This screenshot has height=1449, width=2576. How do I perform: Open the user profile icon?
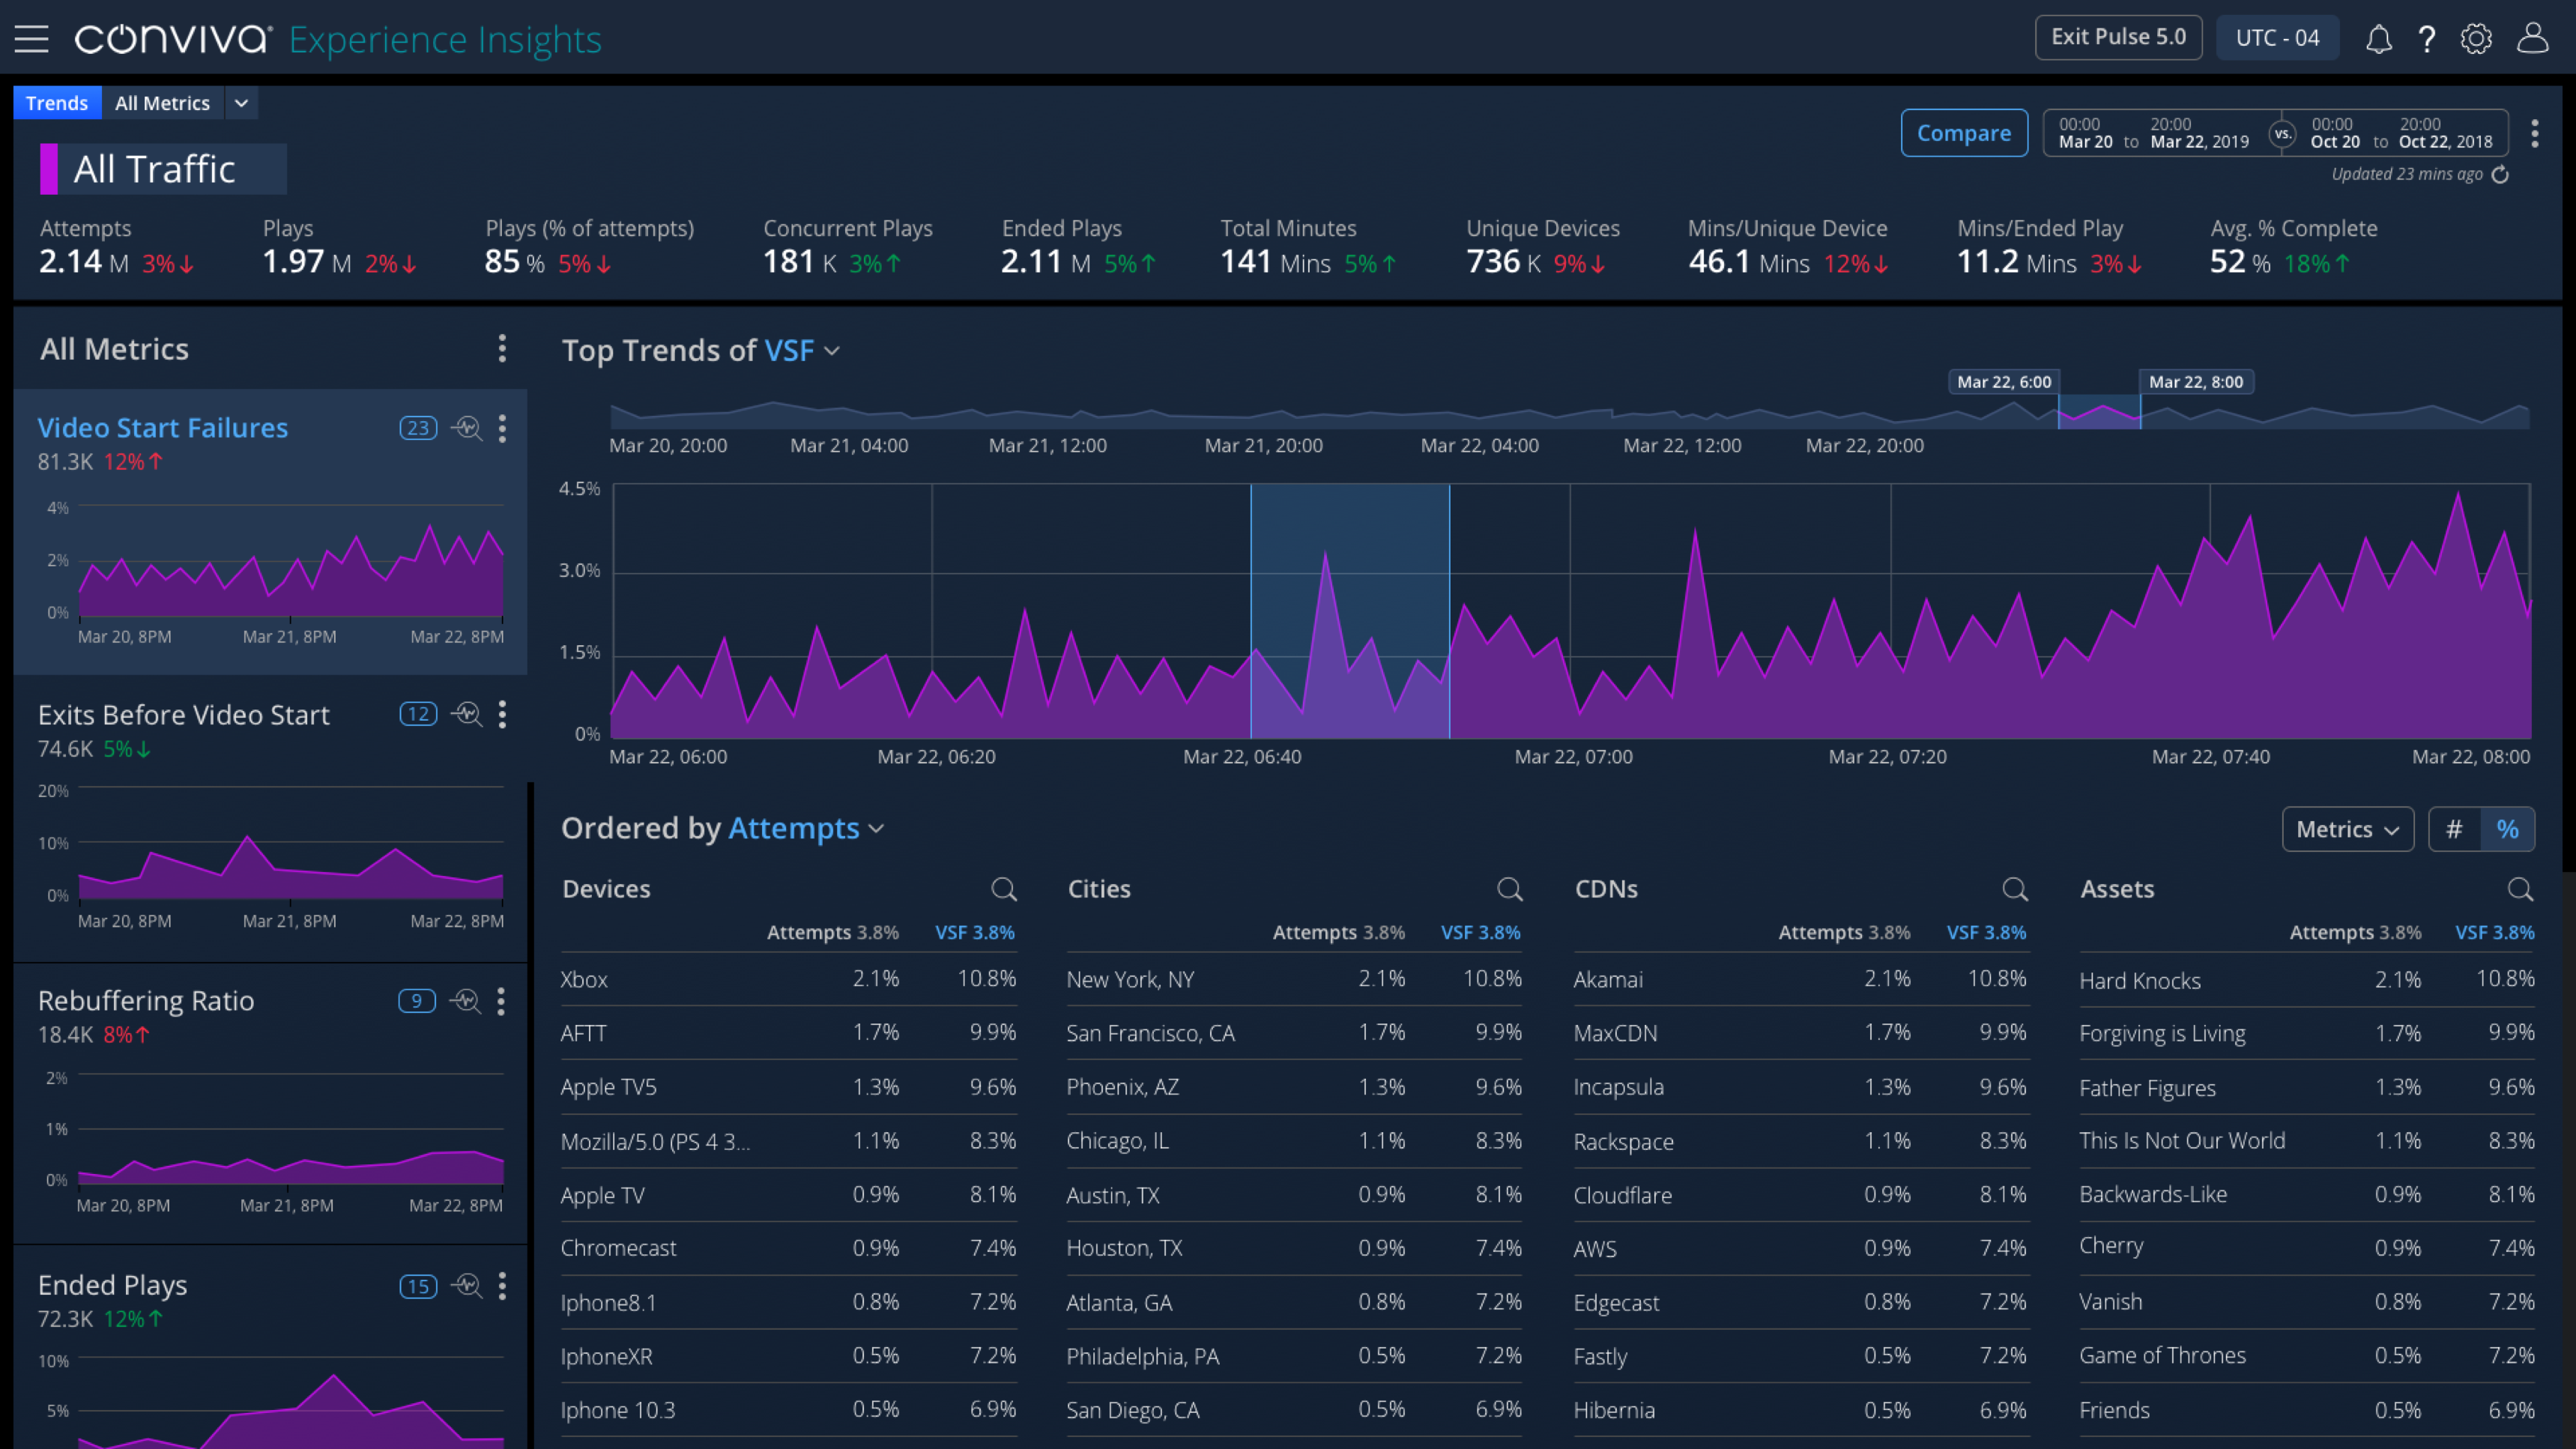point(2532,38)
